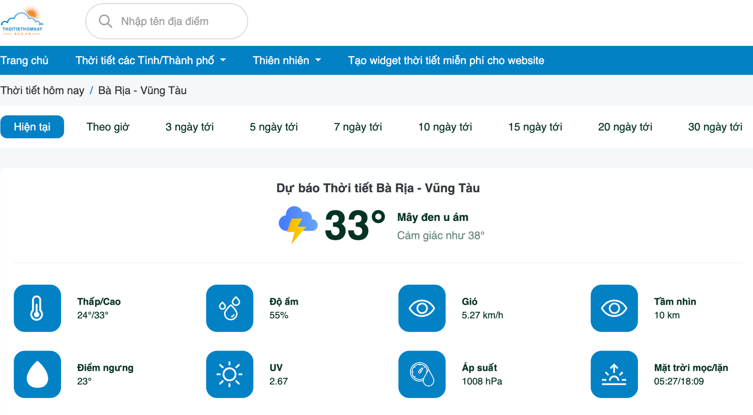753x415 pixels.
Task: Open the Trang chủ menu item
Action: pyautogui.click(x=24, y=60)
